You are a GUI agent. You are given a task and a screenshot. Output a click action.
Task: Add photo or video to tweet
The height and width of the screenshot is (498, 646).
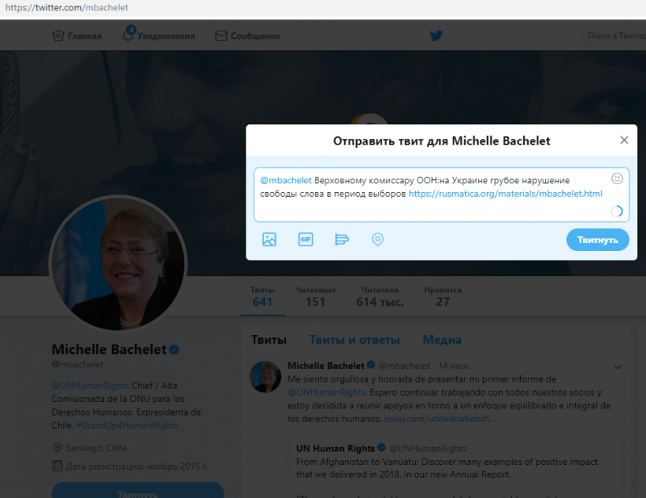[x=270, y=240]
